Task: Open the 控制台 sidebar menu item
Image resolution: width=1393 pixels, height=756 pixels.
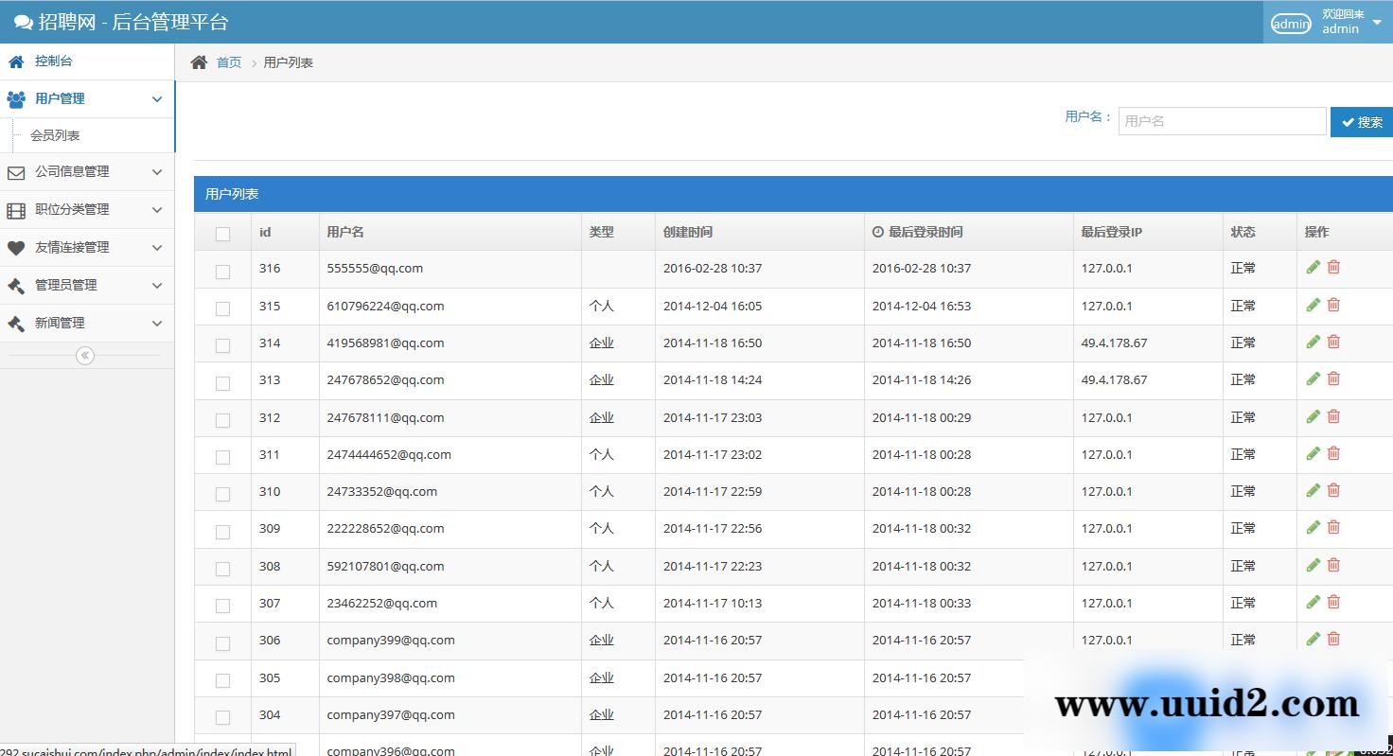Action: (52, 61)
